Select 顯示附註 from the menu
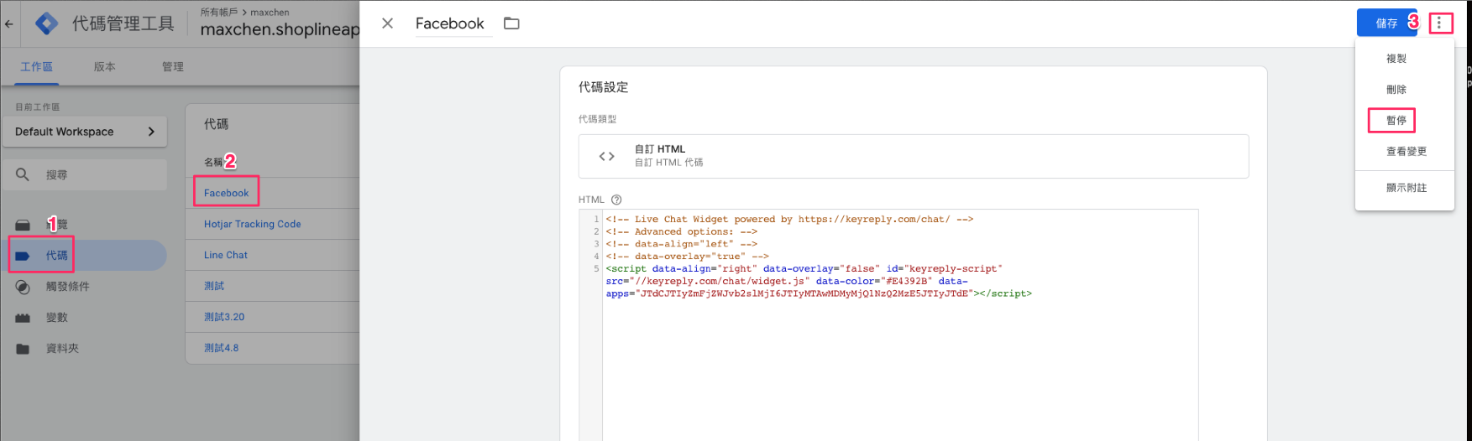This screenshot has height=441, width=1472. 1407,188
